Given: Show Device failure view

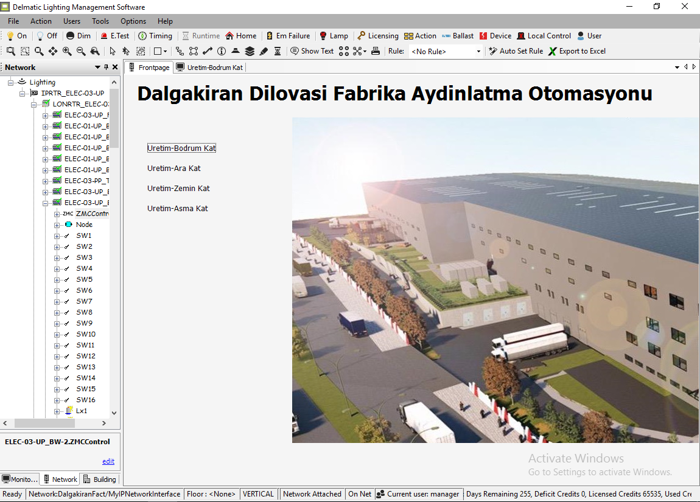Looking at the screenshot, I should (495, 36).
